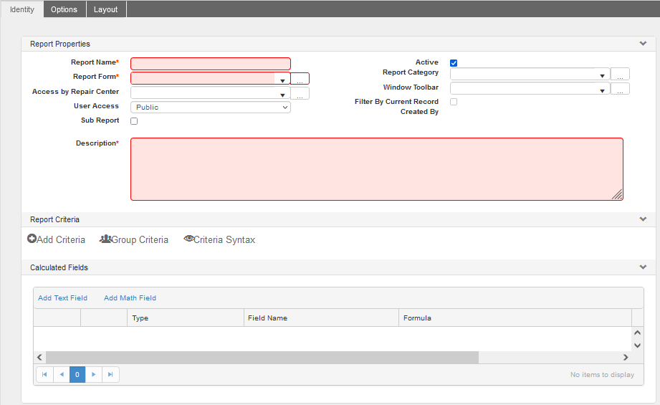Open Report Form lookup ellipsis button
Viewport: 660px width, 405px height.
[x=300, y=80]
